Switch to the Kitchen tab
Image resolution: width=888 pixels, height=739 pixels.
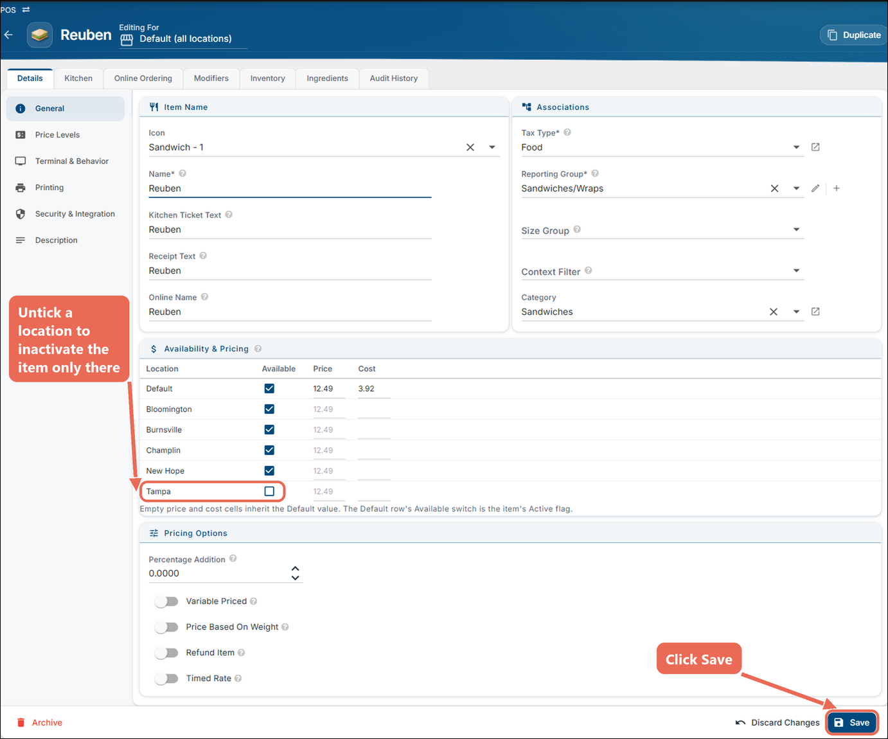[x=78, y=78]
